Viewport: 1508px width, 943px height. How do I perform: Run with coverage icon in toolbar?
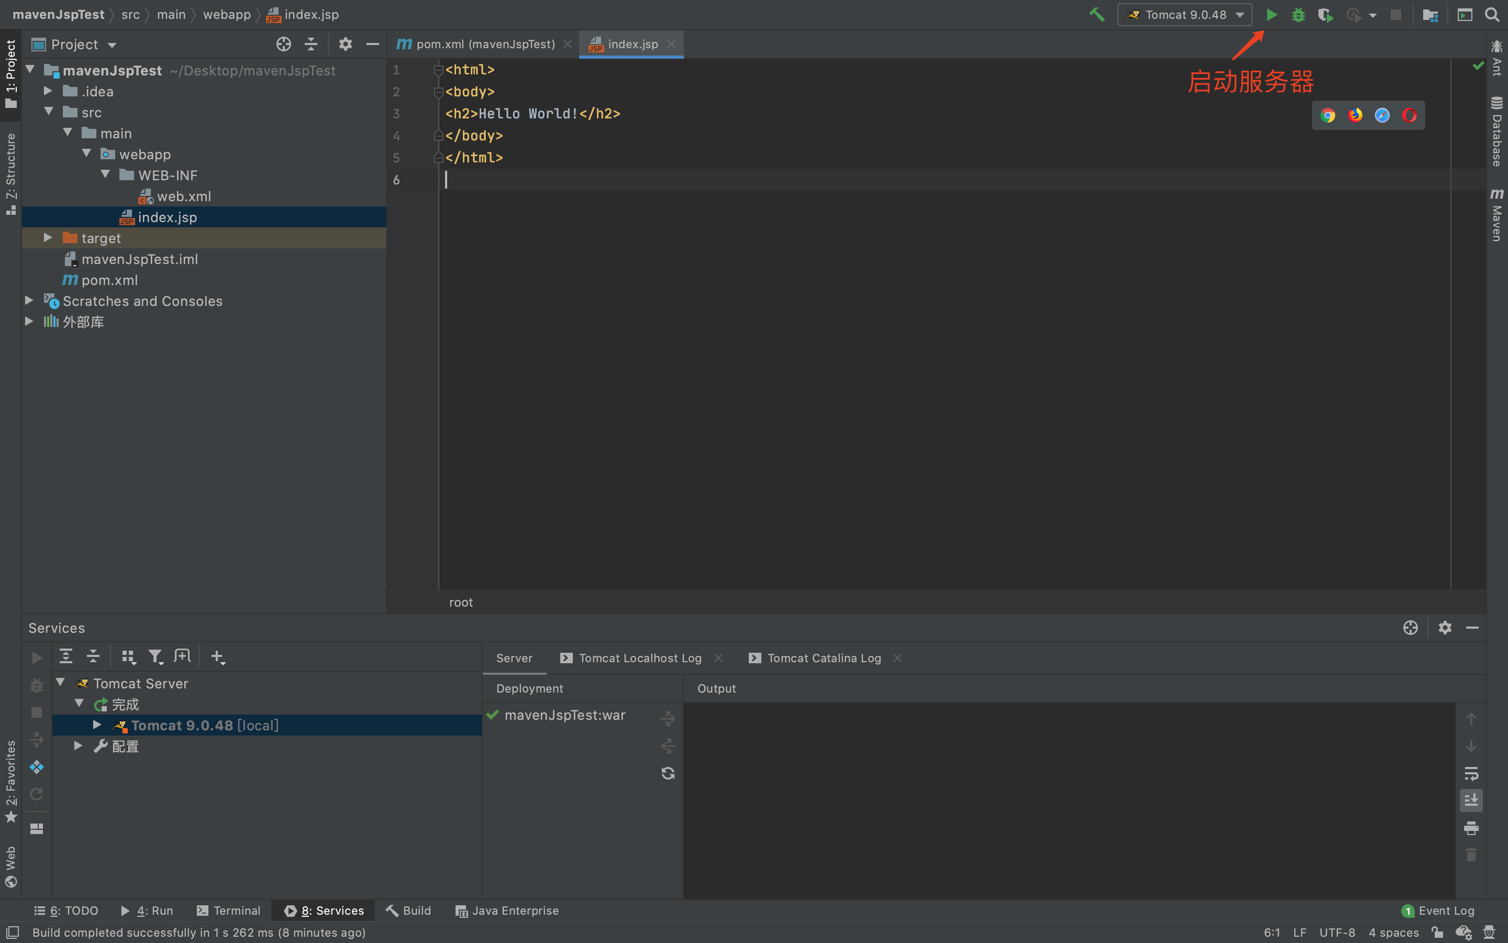(x=1325, y=14)
